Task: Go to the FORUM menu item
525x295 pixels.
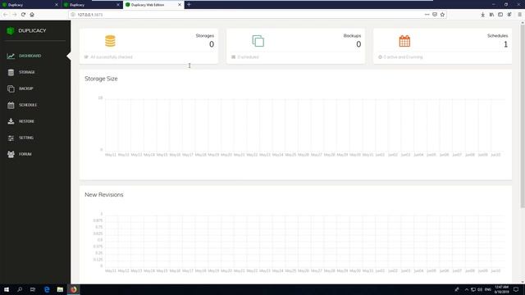Action: coord(25,154)
